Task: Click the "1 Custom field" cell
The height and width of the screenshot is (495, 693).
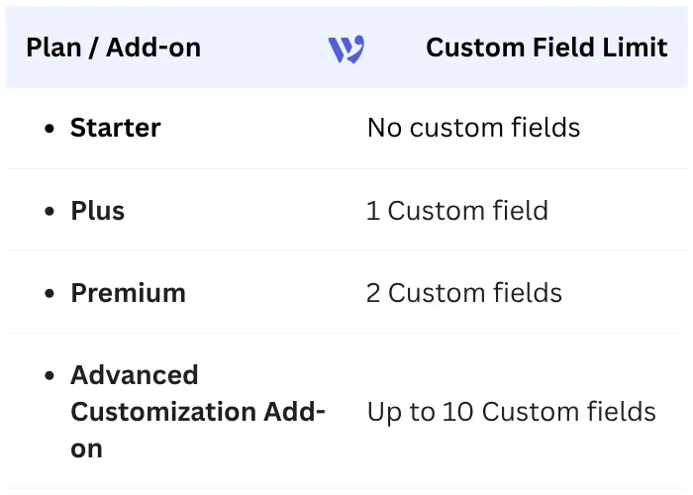Action: point(457,211)
